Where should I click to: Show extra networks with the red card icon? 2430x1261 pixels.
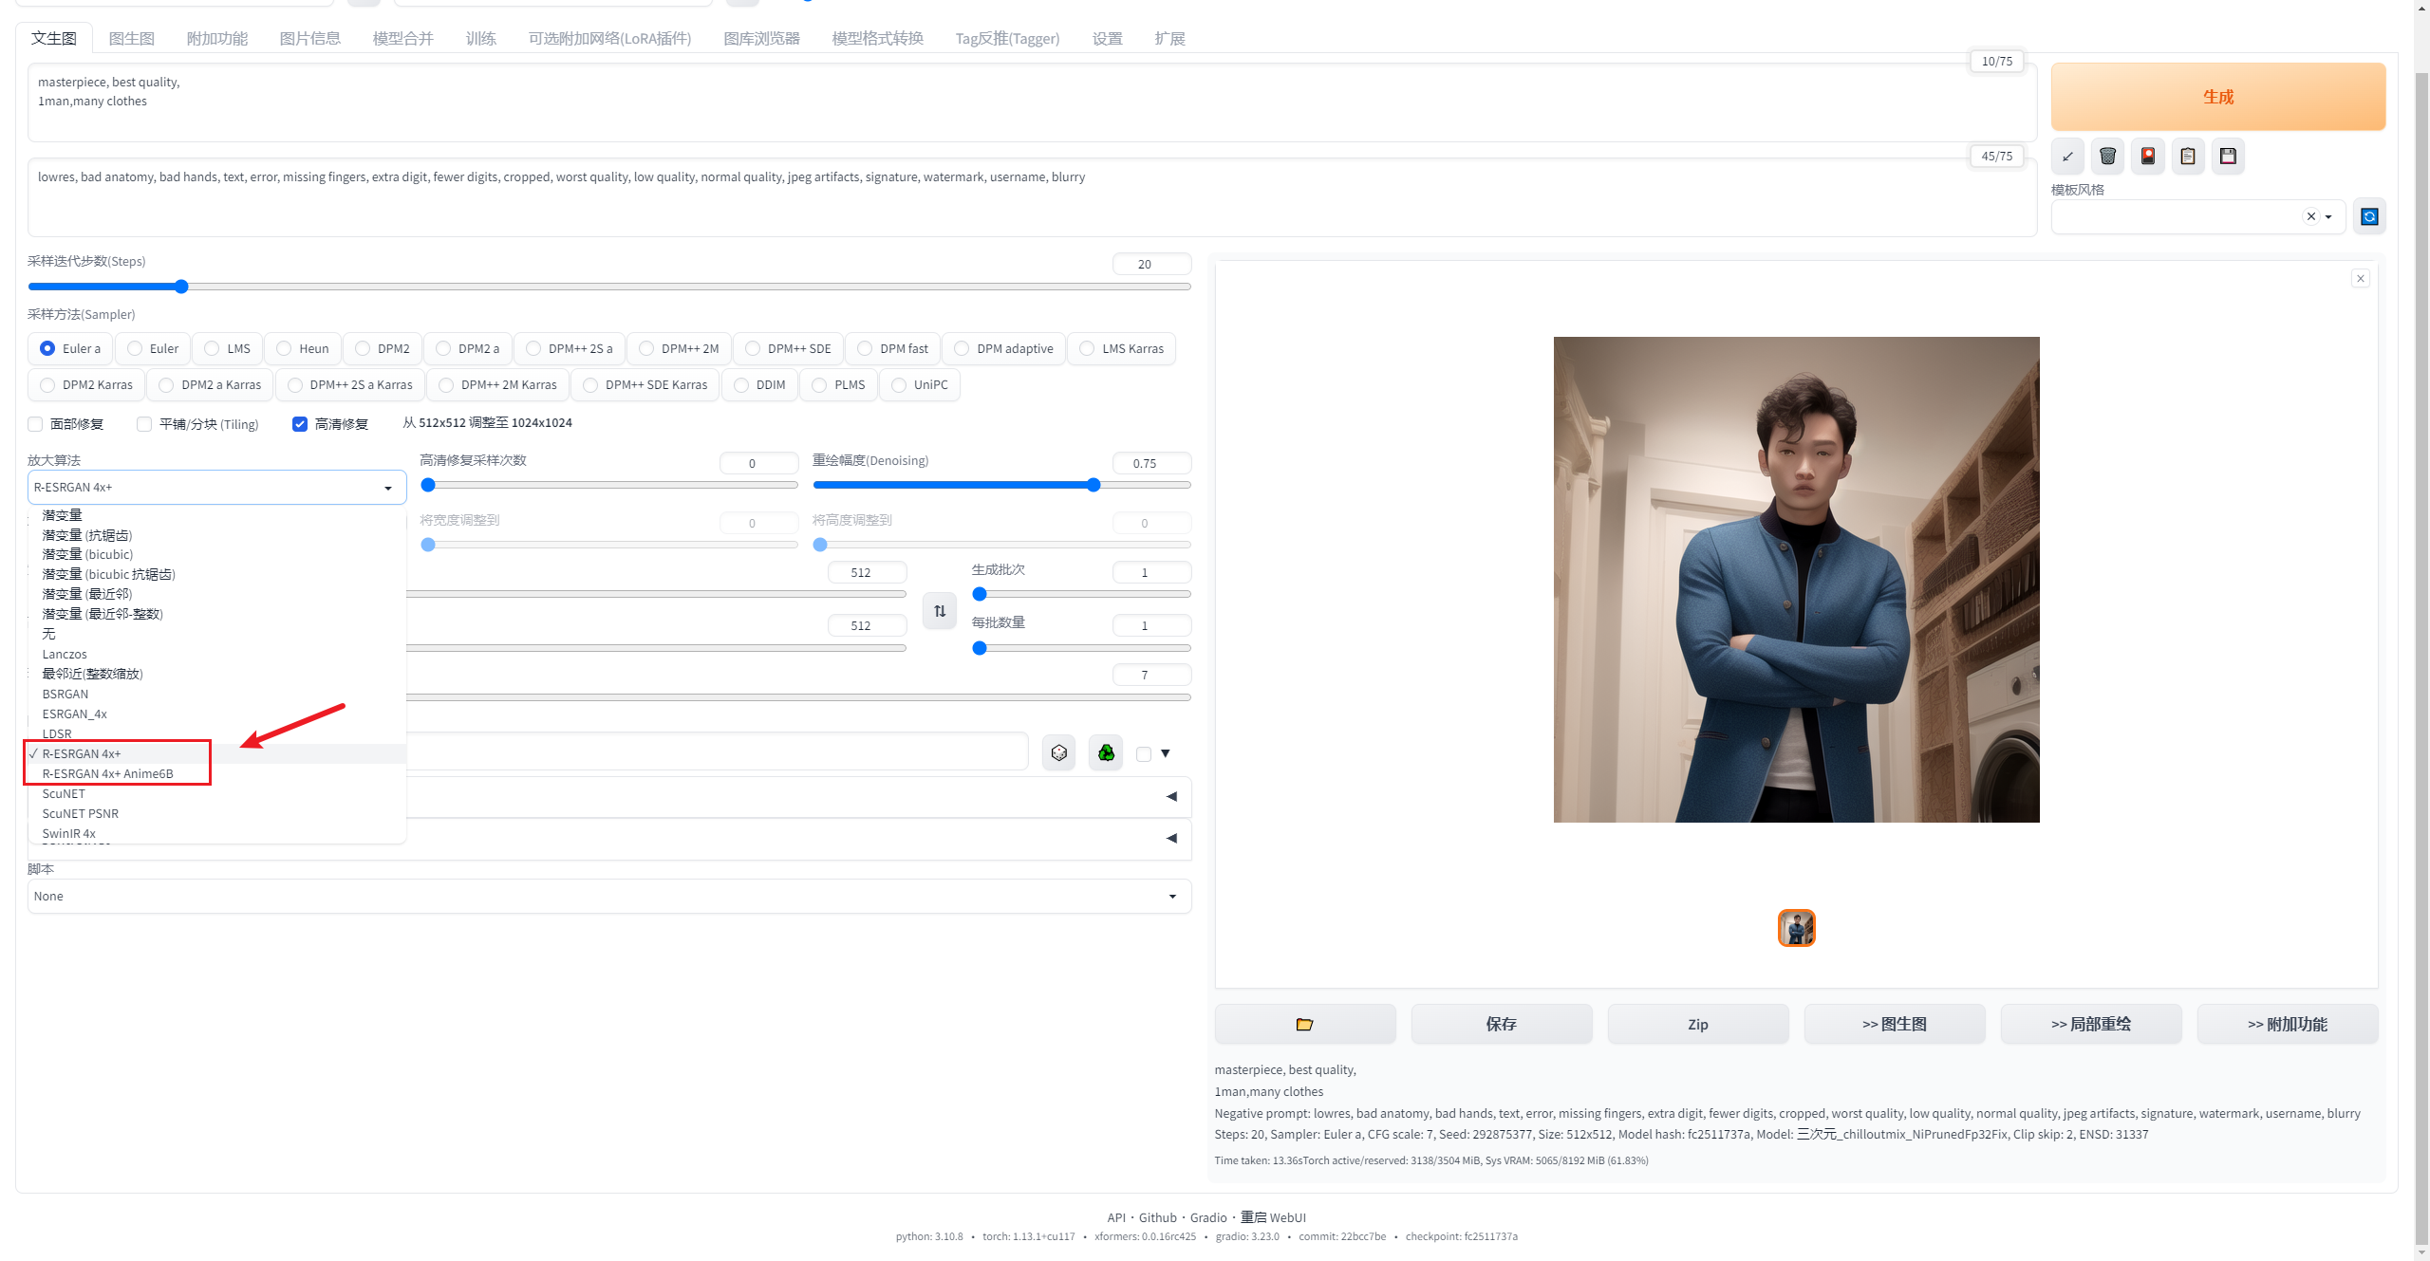[x=2148, y=157]
